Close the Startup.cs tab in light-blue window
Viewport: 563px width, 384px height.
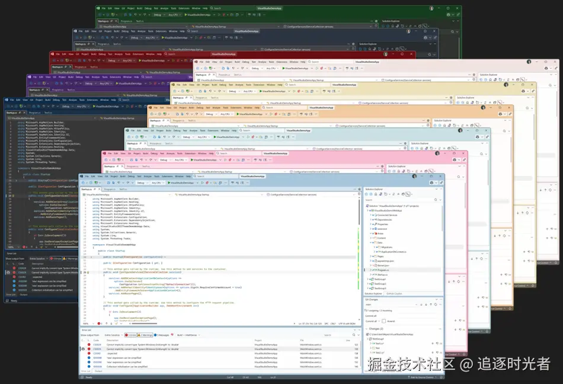click(x=99, y=189)
